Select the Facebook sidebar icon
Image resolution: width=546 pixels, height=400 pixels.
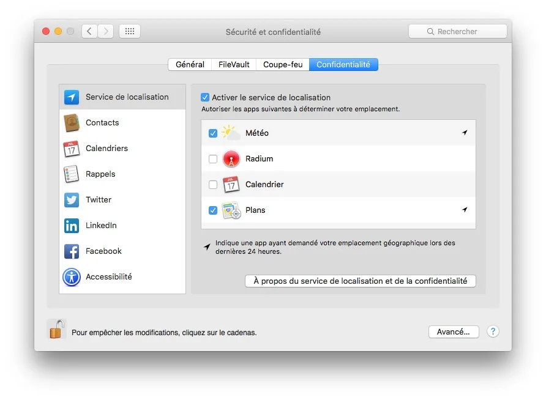tap(72, 251)
